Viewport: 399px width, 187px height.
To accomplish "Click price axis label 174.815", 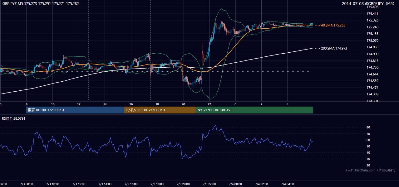I will (x=372, y=61).
